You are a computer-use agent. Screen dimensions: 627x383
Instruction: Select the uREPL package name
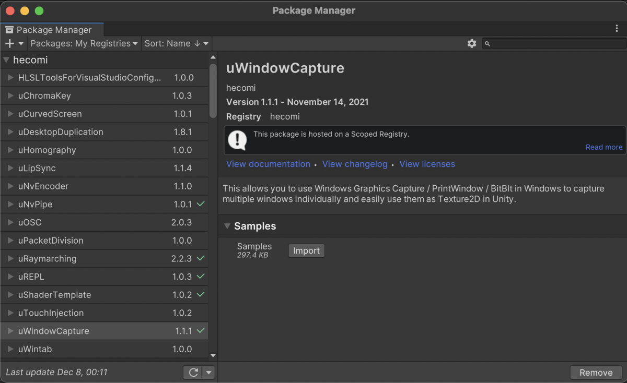pyautogui.click(x=31, y=277)
